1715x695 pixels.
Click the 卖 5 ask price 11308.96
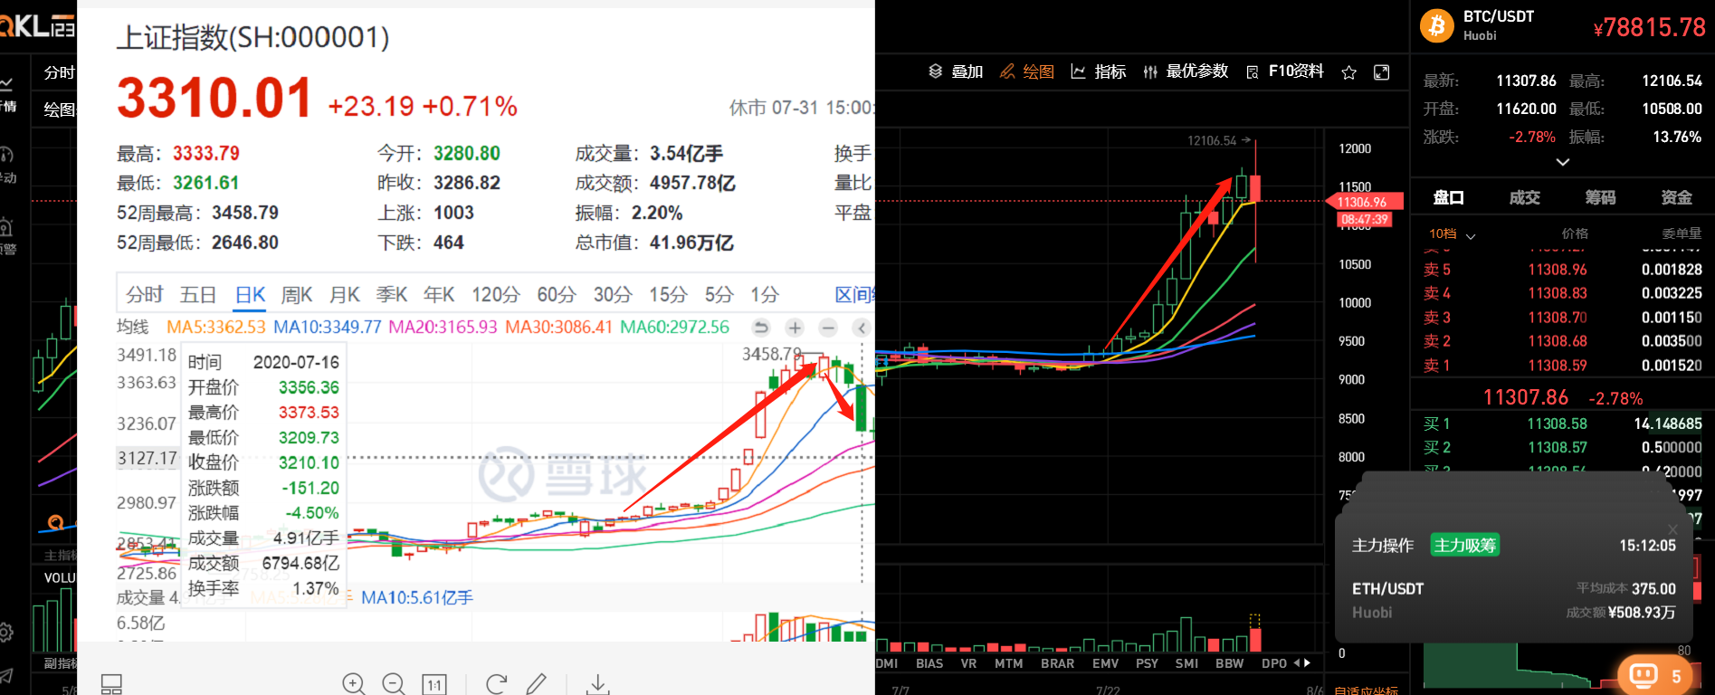(1557, 270)
